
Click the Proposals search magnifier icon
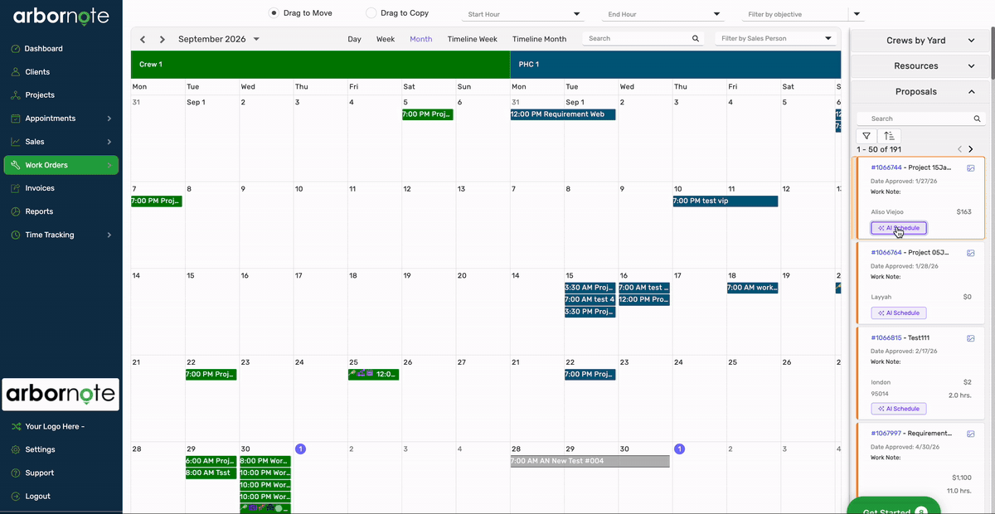pos(978,119)
